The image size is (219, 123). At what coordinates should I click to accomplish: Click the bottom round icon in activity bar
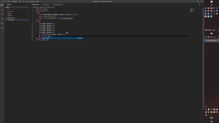pyautogui.click(x=2, y=28)
